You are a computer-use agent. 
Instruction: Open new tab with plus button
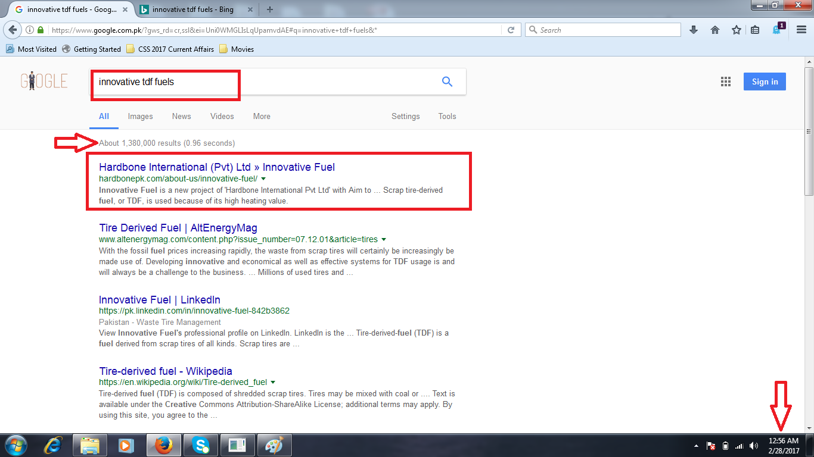(x=270, y=10)
